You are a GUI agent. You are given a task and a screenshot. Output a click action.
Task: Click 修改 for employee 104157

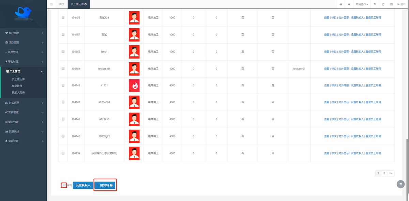(x=334, y=34)
